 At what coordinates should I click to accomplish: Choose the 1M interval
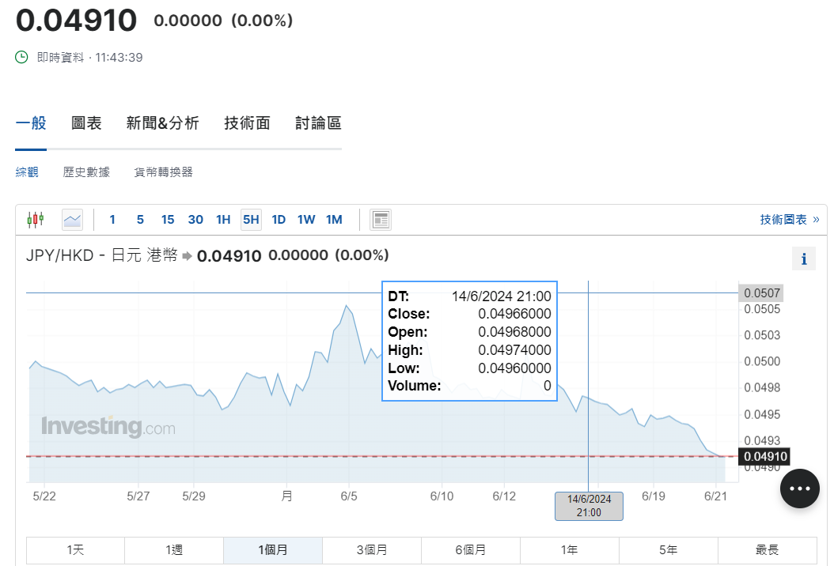334,220
